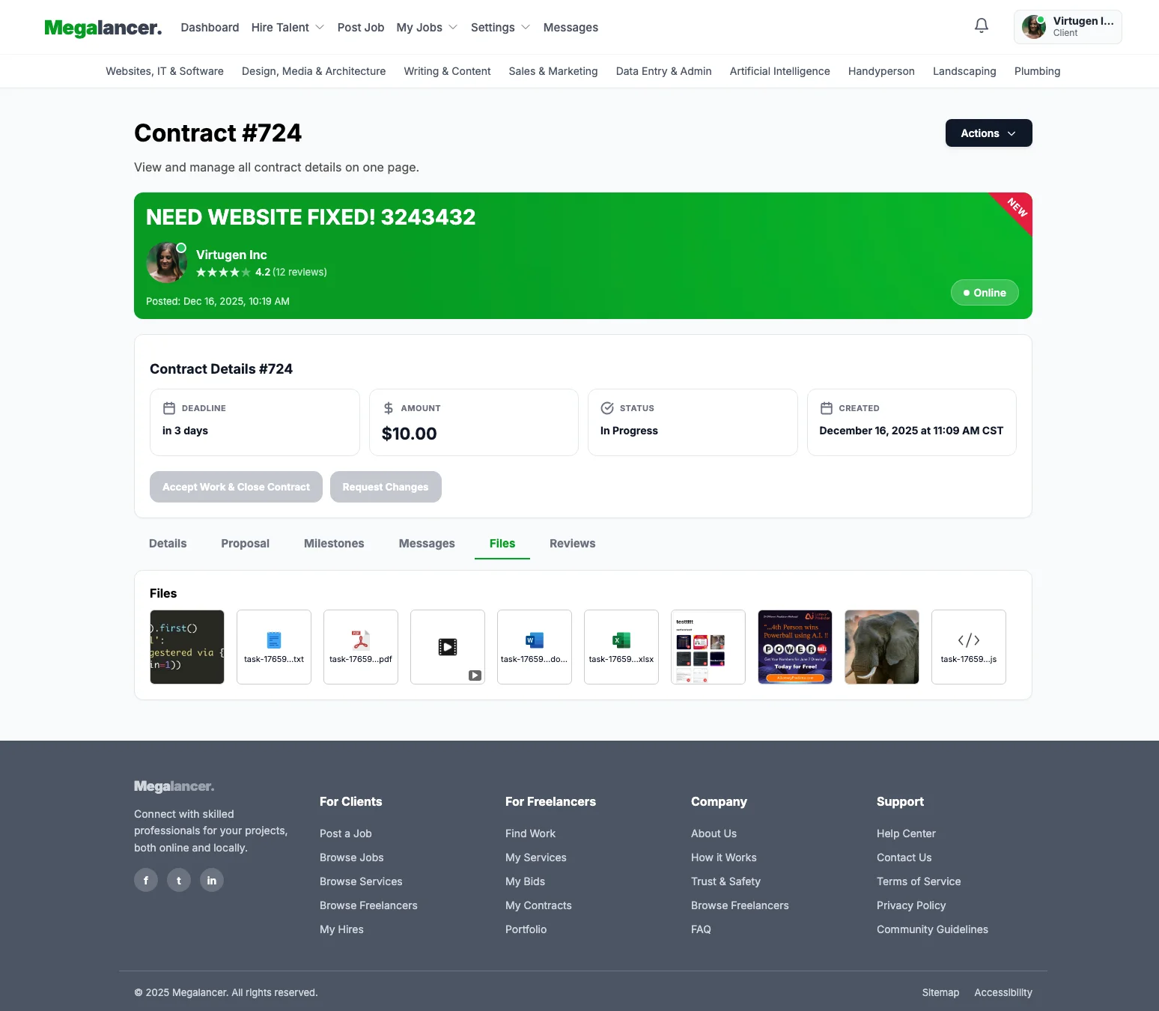Open the task text file thumbnail
The height and width of the screenshot is (1011, 1159).
pyautogui.click(x=274, y=647)
